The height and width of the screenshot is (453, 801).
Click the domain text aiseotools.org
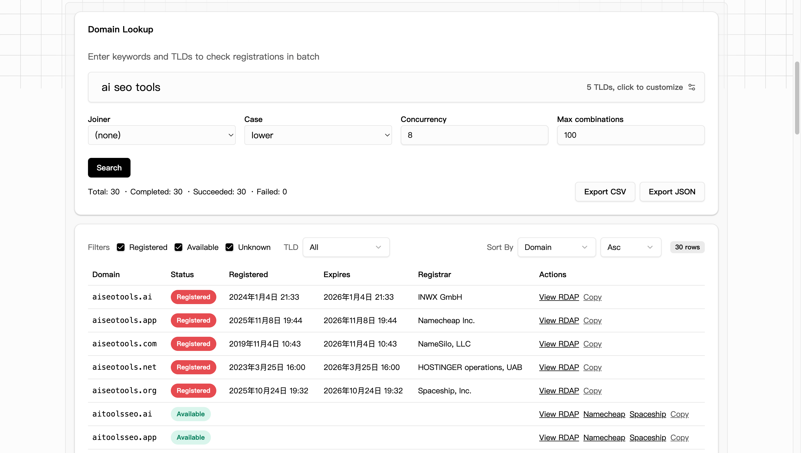(x=124, y=391)
